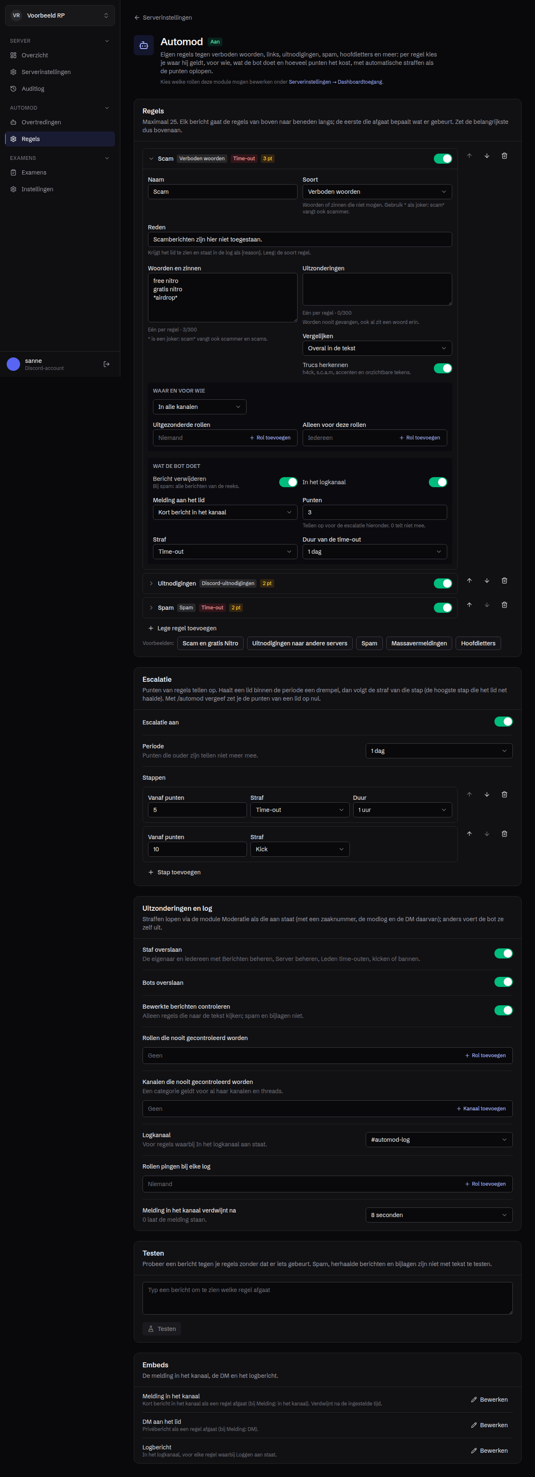The height and width of the screenshot is (1477, 535).
Task: Click Stap toevoegen
Action: [x=175, y=872]
